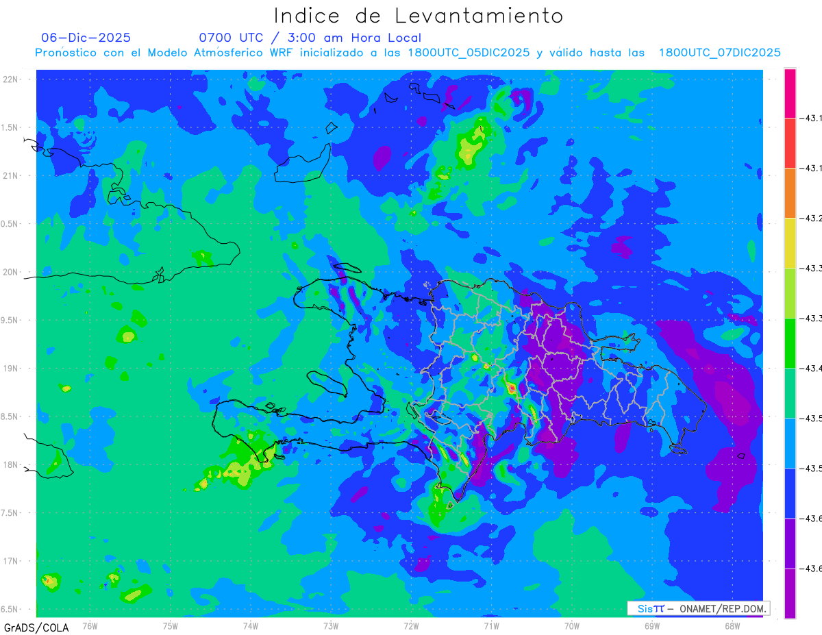Image resolution: width=822 pixels, height=635 pixels.
Task: Click the "72W" longitude label
Action: coord(411,626)
